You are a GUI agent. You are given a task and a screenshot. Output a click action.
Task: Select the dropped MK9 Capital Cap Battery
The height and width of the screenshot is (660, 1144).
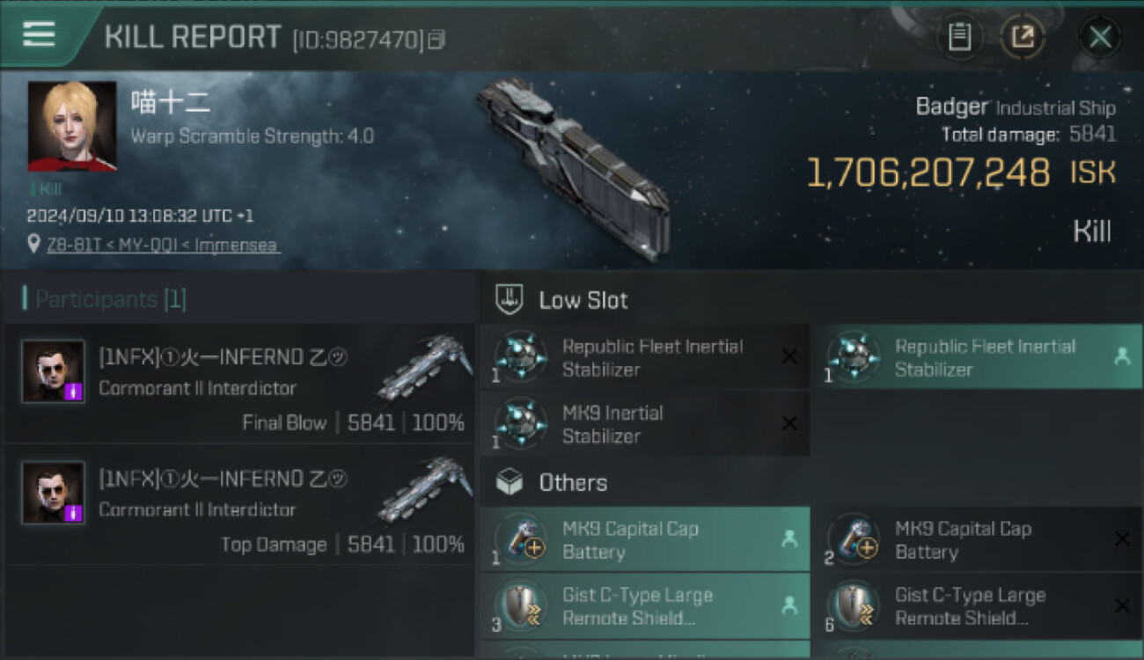click(644, 540)
